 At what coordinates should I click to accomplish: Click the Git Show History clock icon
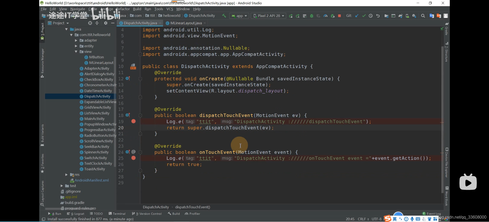coord(371,16)
